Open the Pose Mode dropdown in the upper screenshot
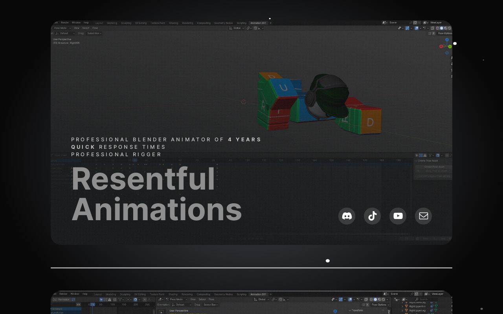 pos(62,28)
